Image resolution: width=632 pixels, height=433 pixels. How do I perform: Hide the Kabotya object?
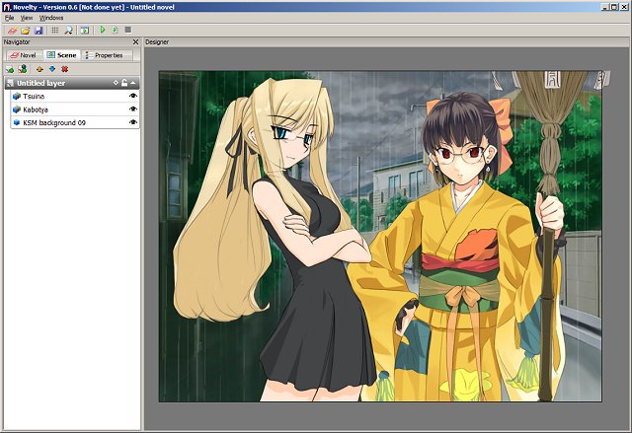coord(133,109)
